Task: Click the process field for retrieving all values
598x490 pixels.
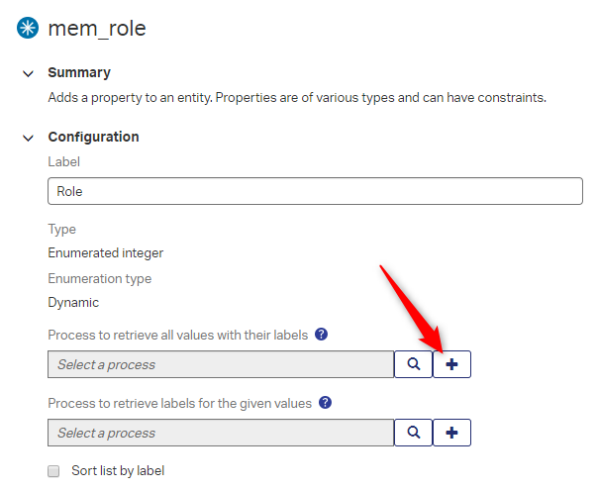Action: (220, 364)
